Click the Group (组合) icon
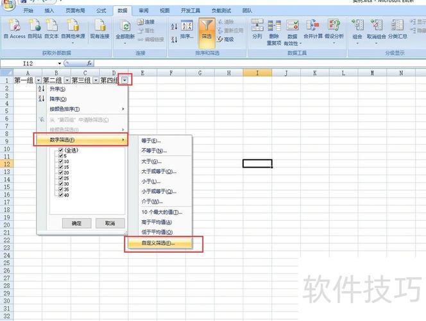Viewport: 426px width, 321px height. 357,25
